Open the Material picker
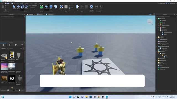The image size is (177, 99). coord(61,7)
